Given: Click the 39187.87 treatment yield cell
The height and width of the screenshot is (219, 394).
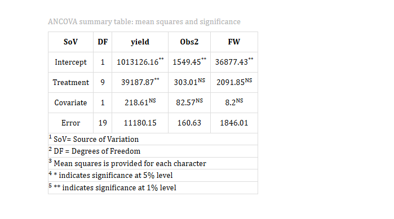Looking at the screenshot, I should [x=140, y=82].
